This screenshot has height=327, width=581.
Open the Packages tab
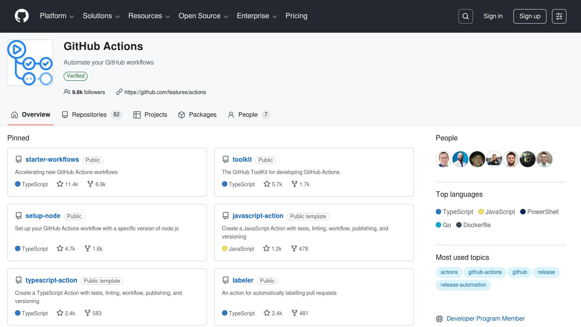coord(203,115)
